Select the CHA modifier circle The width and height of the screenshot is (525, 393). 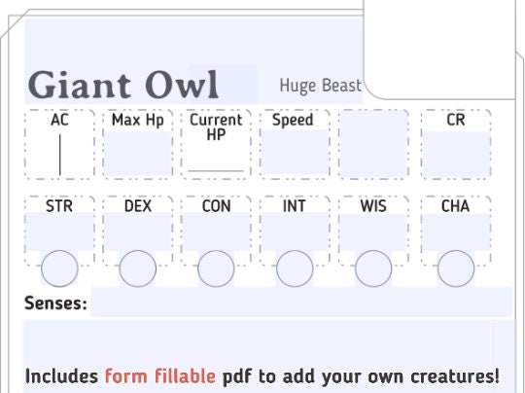[x=456, y=268]
